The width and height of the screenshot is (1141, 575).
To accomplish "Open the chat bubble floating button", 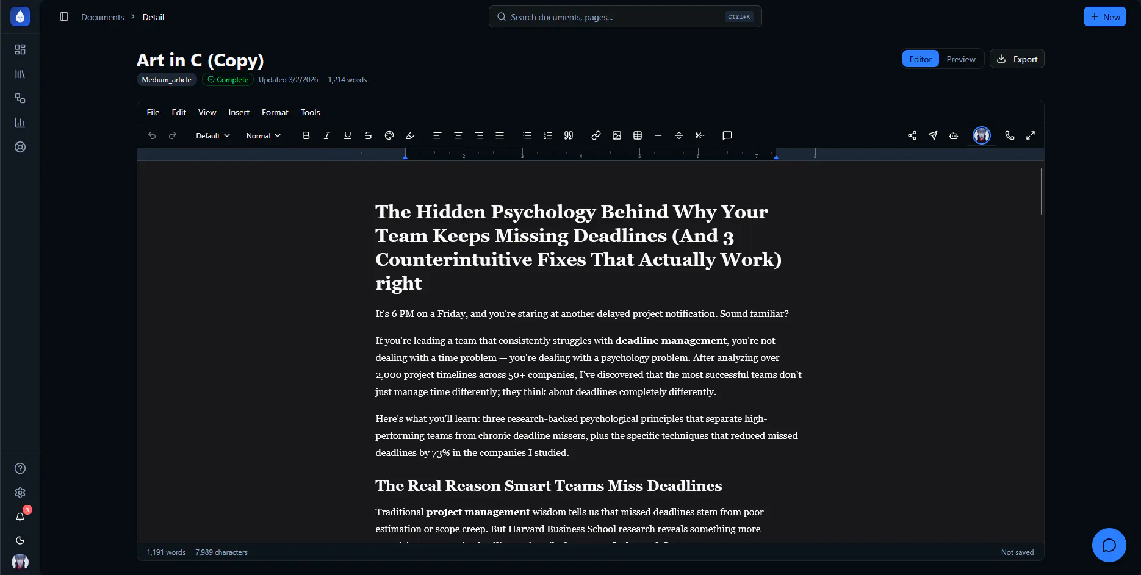I will [1109, 545].
